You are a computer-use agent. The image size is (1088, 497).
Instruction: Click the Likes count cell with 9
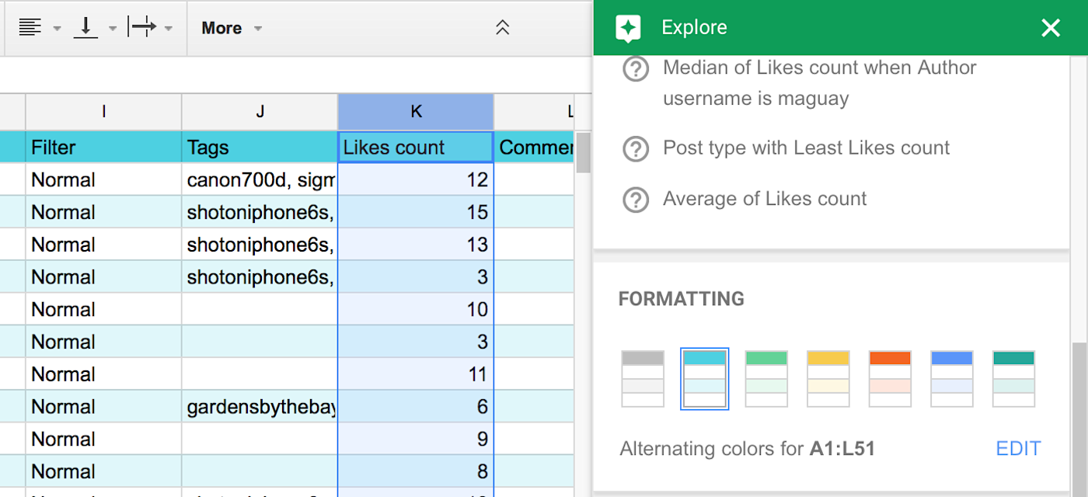pos(416,439)
